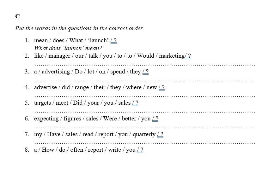
Task: Click the dotted answer line under question 5
Action: click(144, 111)
